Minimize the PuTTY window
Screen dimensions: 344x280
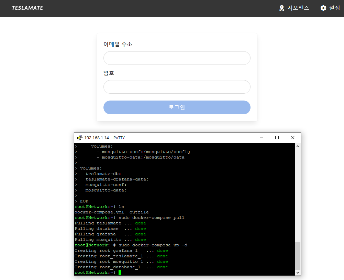click(261, 138)
